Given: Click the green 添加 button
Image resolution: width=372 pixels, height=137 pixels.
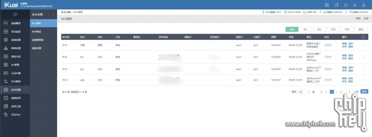Looking at the screenshot, I should [x=292, y=30].
